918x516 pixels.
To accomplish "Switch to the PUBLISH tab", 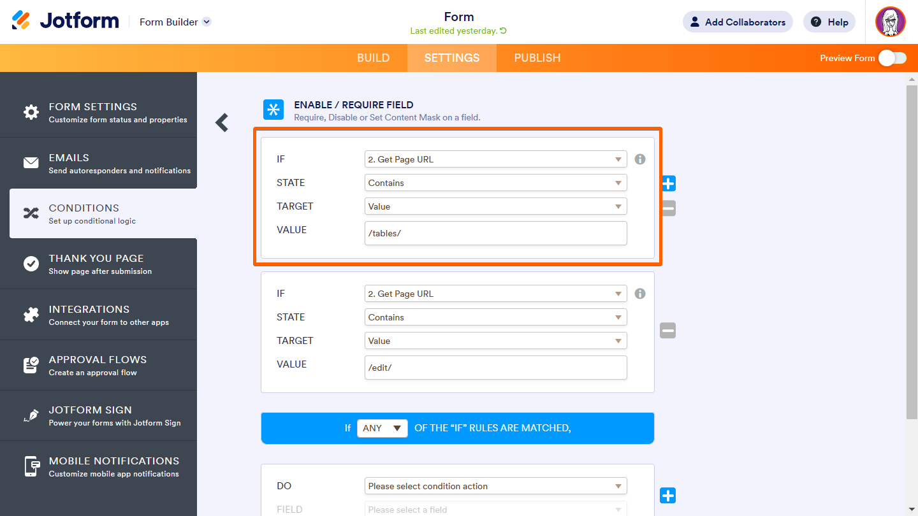I will (x=537, y=58).
